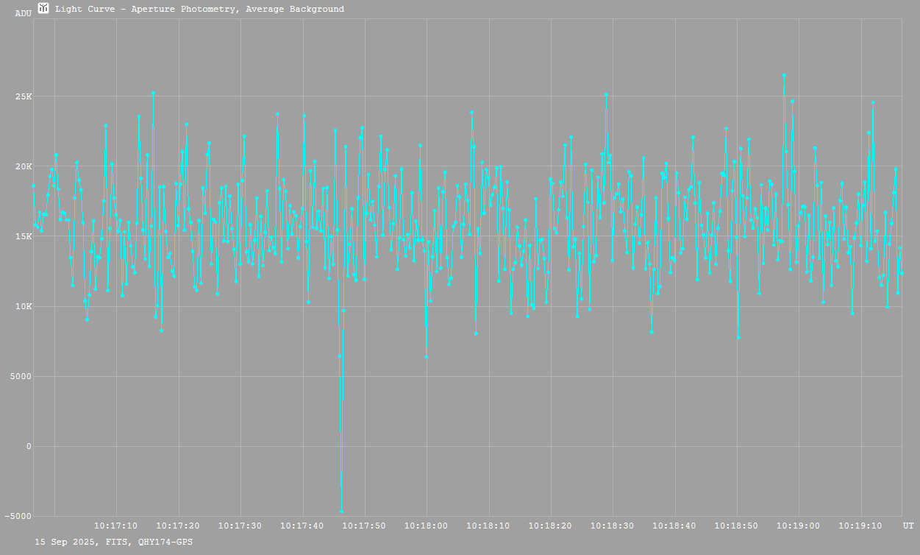Click the 15K y-axis tick label

(24, 236)
